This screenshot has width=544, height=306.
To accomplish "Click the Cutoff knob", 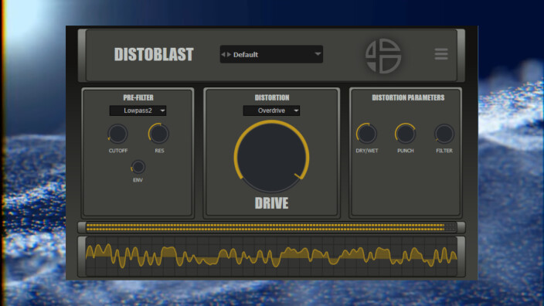I will (117, 134).
